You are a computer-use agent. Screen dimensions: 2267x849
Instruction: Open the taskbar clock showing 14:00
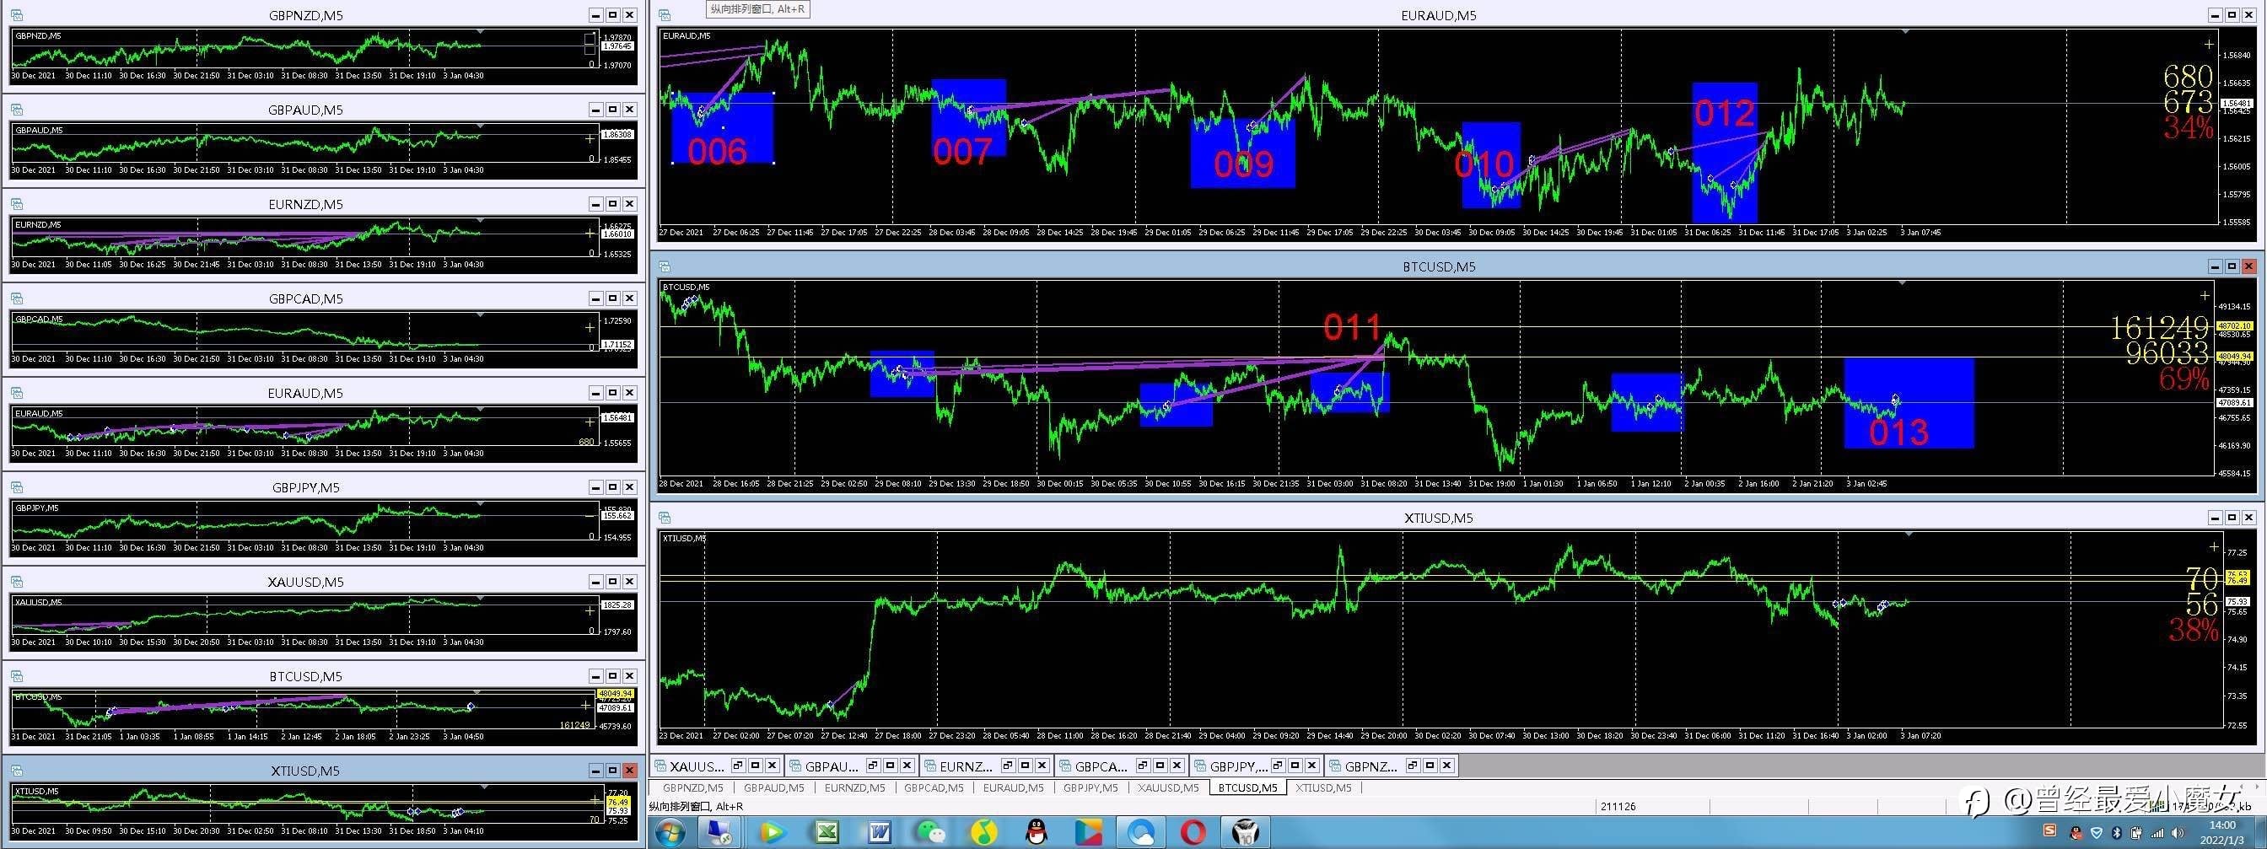click(x=2222, y=832)
